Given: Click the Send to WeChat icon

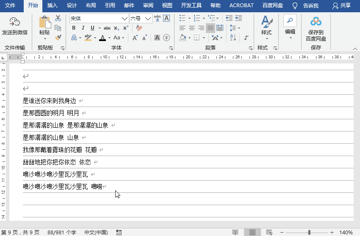Looking at the screenshot, I should (15, 22).
